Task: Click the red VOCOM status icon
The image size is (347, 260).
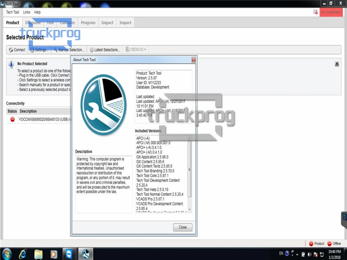Action: 13,120
